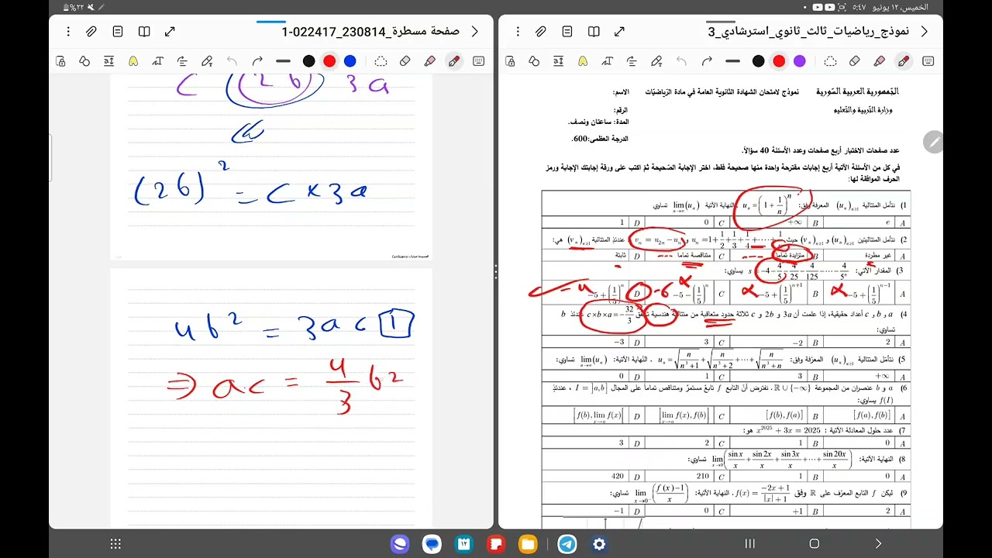
Task: Undo last stroke in left note
Action: pyautogui.click(x=232, y=61)
